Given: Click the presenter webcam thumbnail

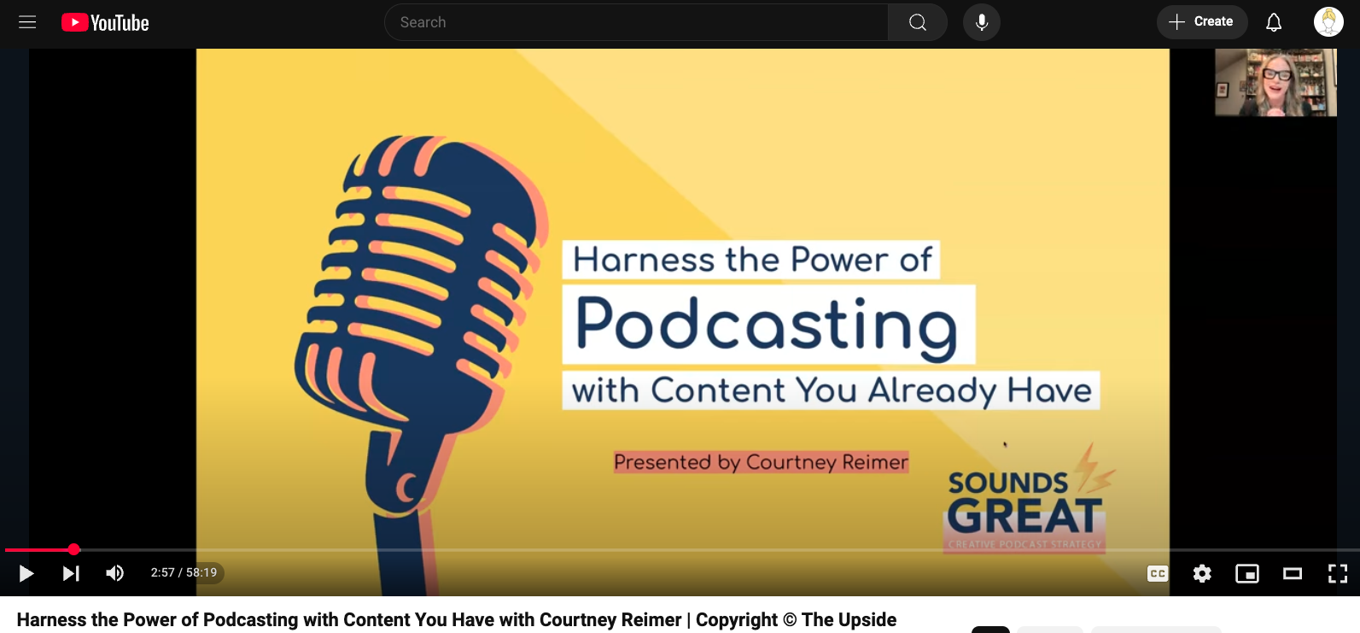Looking at the screenshot, I should [x=1275, y=82].
